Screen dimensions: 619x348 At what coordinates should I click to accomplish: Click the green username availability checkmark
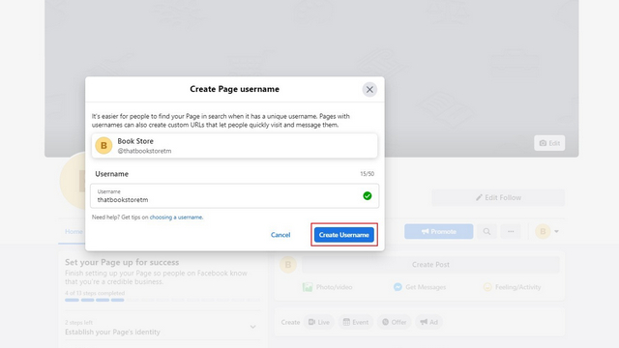click(x=368, y=195)
